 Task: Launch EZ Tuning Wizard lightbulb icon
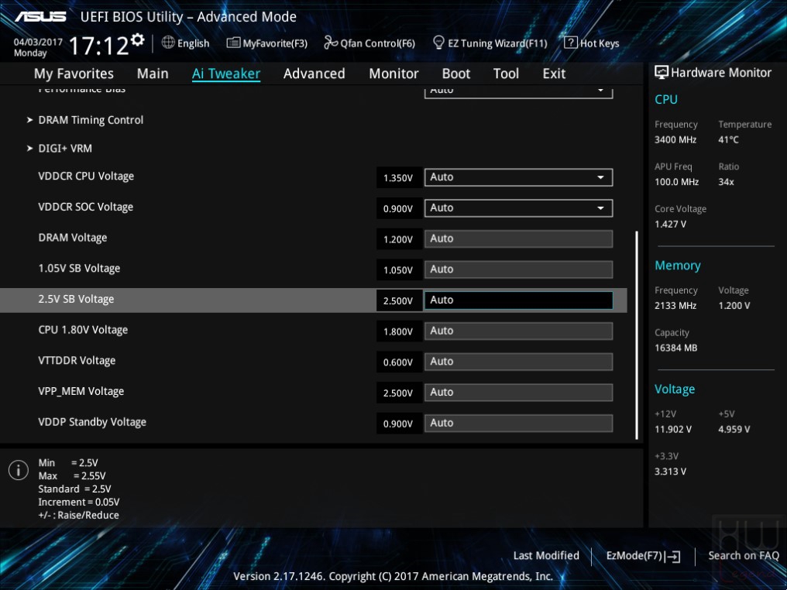pos(438,43)
